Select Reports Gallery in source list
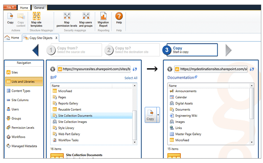The height and width of the screenshot is (163, 263). pos(91,103)
